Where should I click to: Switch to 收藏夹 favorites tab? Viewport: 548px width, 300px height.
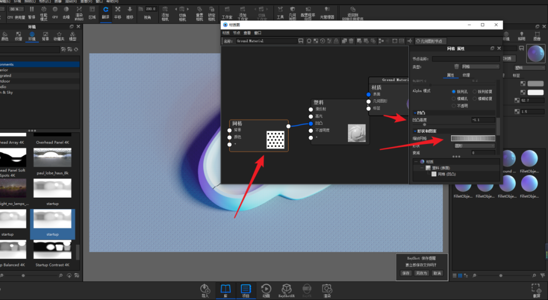click(x=59, y=36)
